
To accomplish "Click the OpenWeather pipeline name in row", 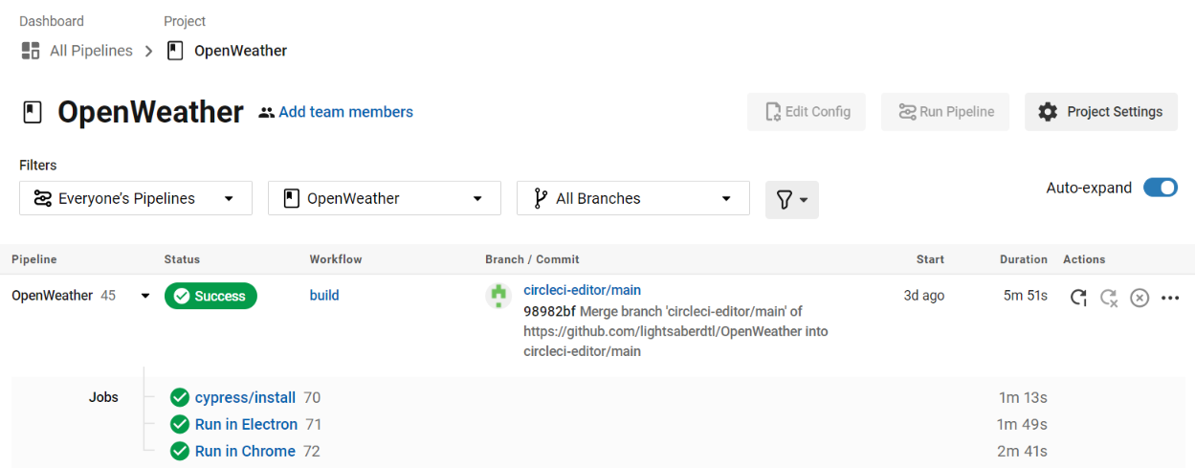I will click(x=52, y=296).
